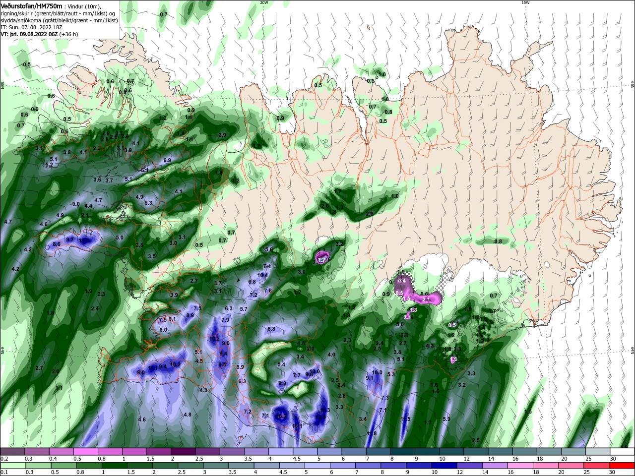
Task: Click the 5.2 precipitation value on the map
Action: [x=49, y=165]
